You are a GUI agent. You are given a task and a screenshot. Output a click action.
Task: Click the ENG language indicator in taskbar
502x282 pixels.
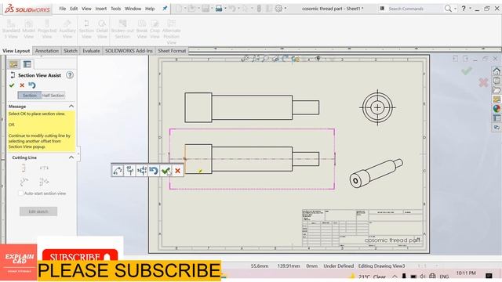[444, 277]
